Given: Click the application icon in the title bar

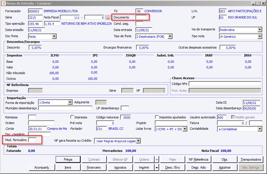Looking at the screenshot, I should click(x=3, y=3).
